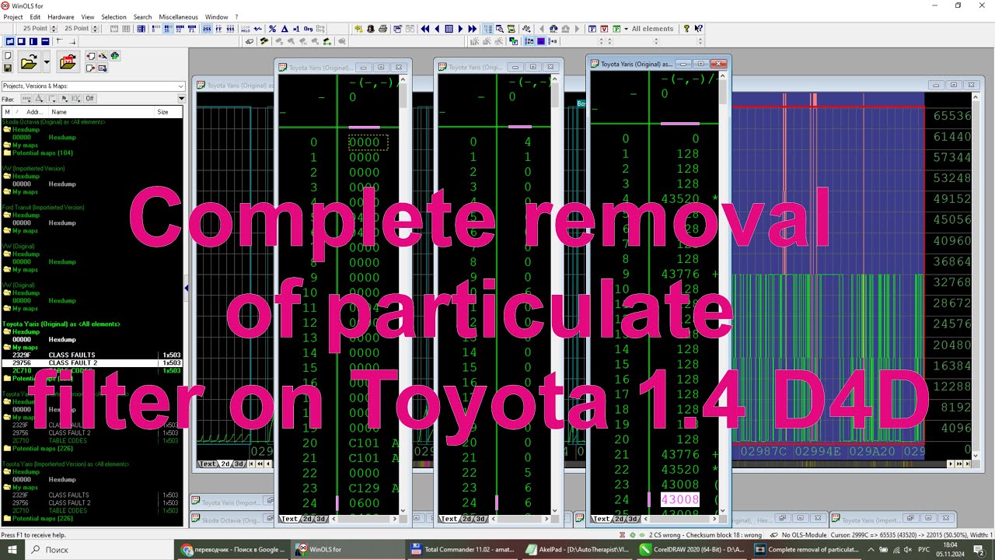Expand Potential maps (104) folder

tap(43, 152)
